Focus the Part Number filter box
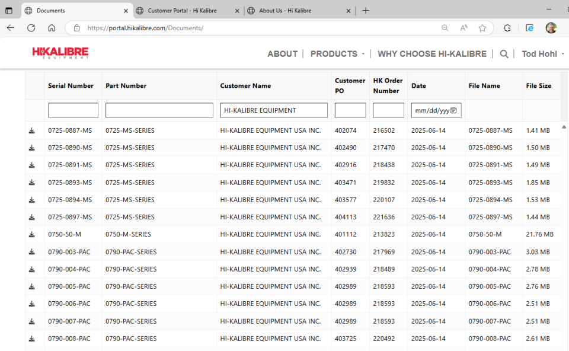The width and height of the screenshot is (569, 351). tap(159, 110)
